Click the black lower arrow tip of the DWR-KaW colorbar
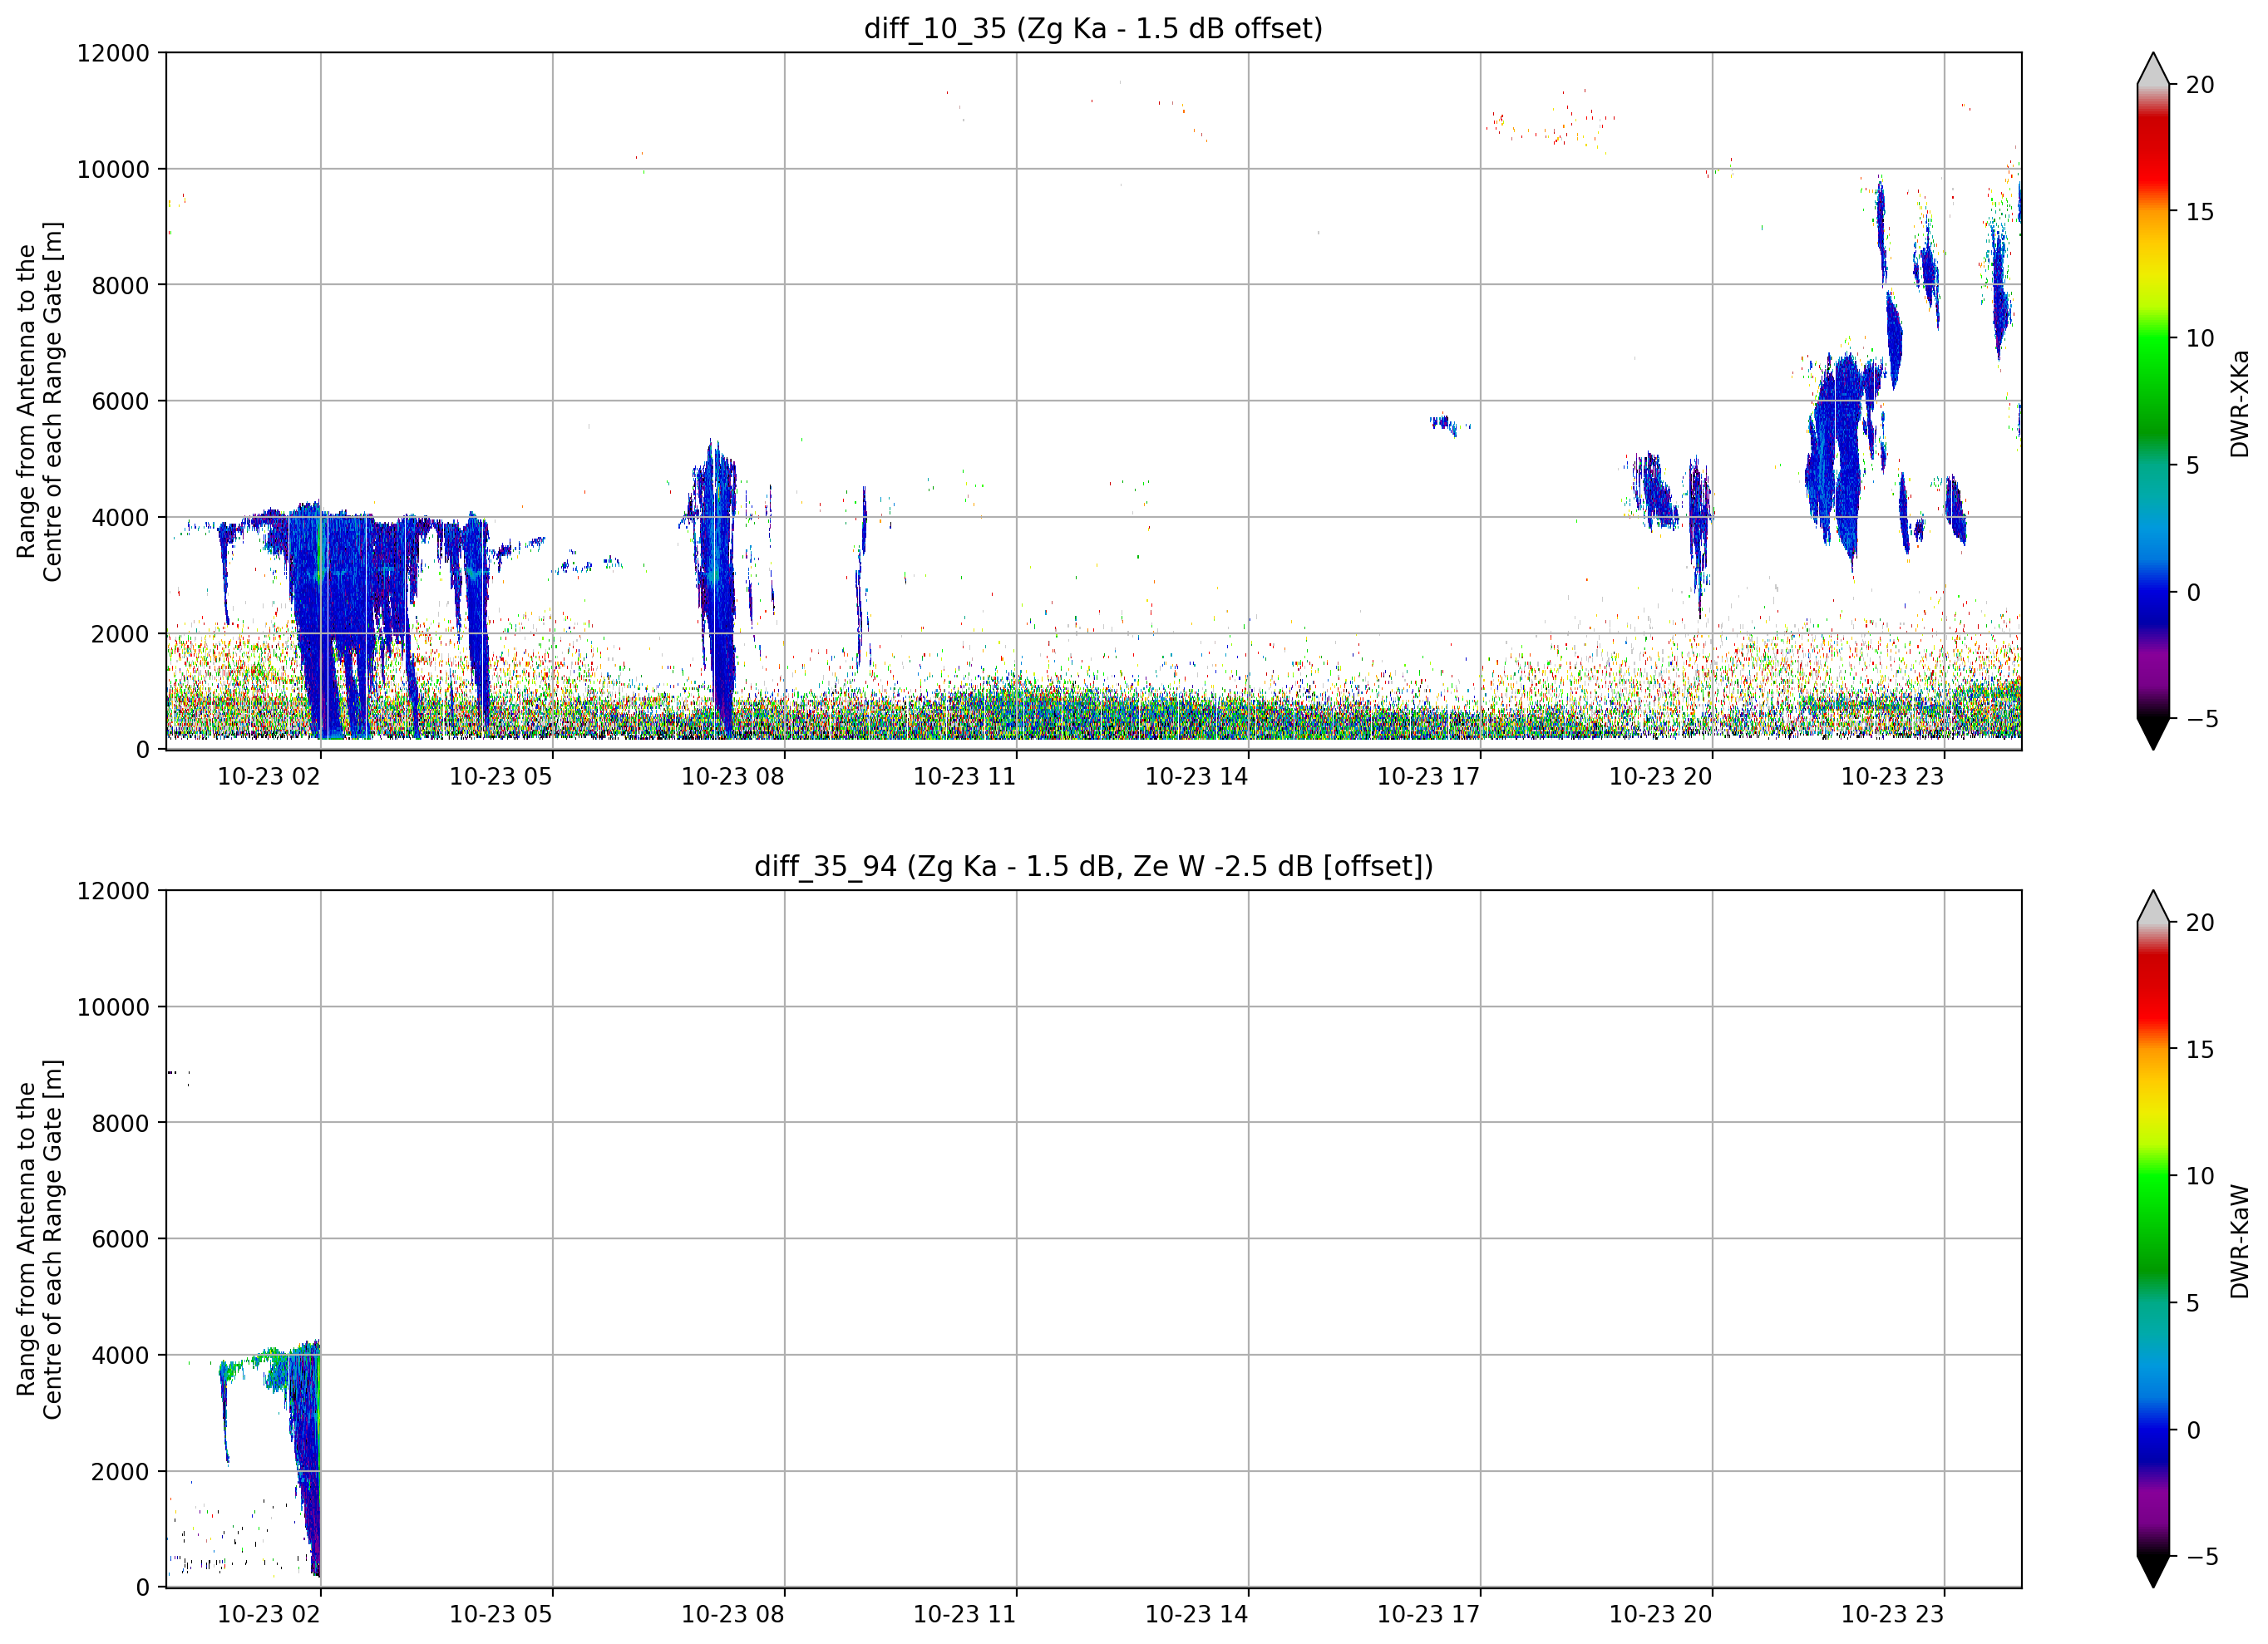2268x1644 pixels. 2153,1572
